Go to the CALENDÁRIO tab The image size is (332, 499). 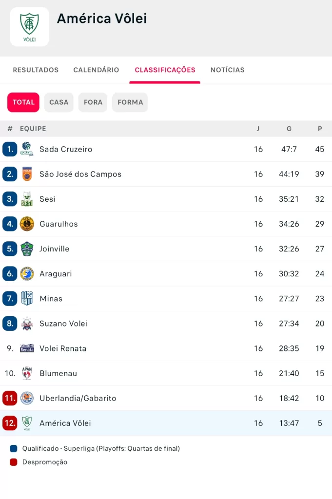[x=96, y=70]
